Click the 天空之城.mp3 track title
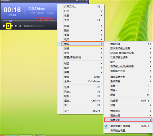153x136 pixels. (37, 9)
